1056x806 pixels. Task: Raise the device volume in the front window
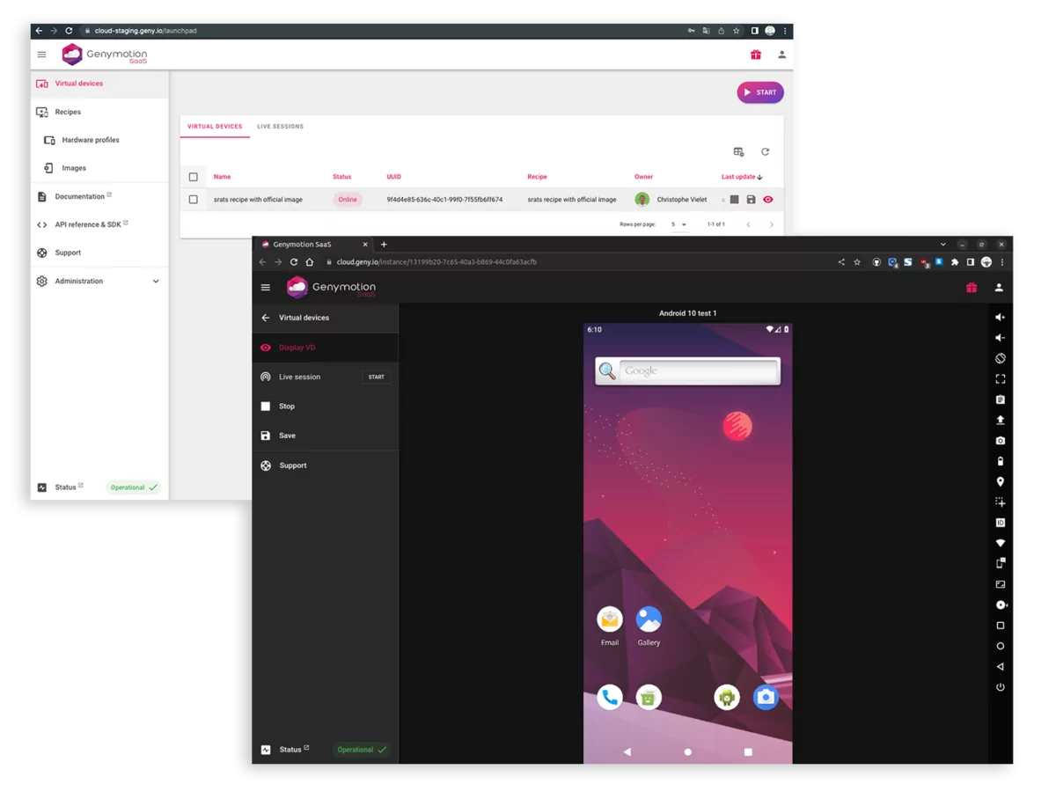coord(1000,318)
